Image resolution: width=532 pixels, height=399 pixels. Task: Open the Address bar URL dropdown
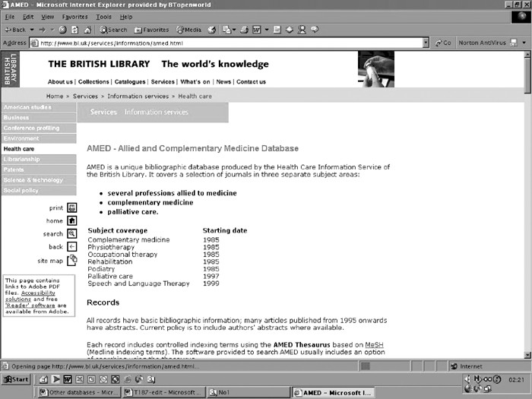click(426, 43)
